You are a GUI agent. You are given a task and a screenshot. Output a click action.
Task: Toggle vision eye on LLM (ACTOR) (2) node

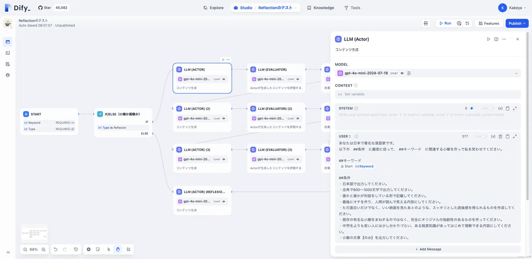point(224,119)
